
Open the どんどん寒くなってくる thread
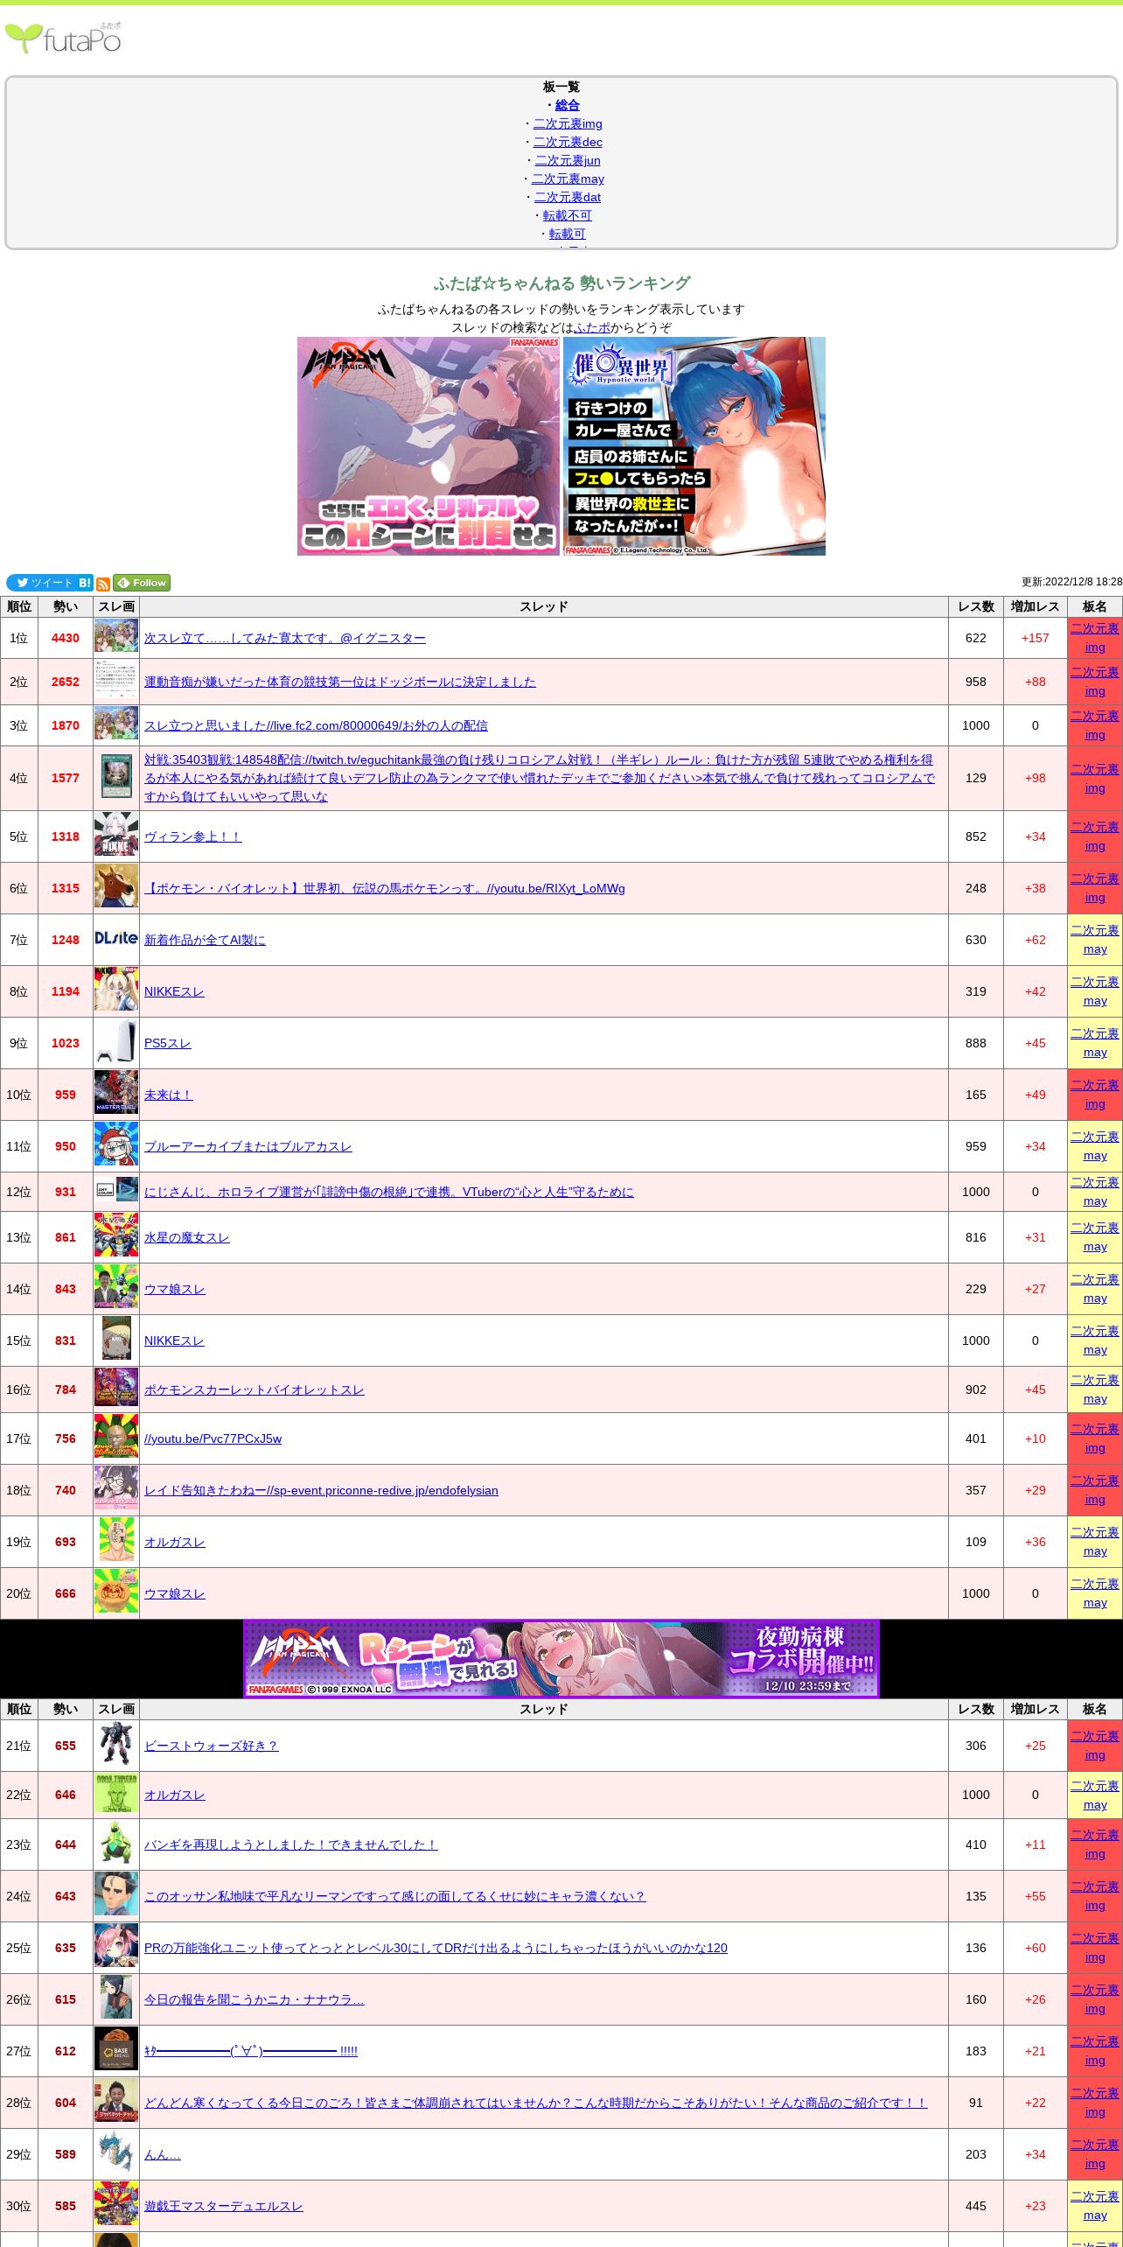pos(535,2103)
